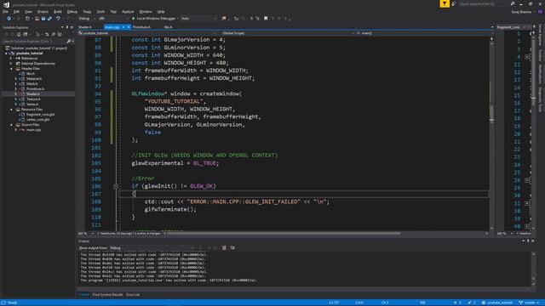The width and height of the screenshot is (545, 306).
Task: Click the Solution Explorer search field
Action: click(x=34, y=42)
